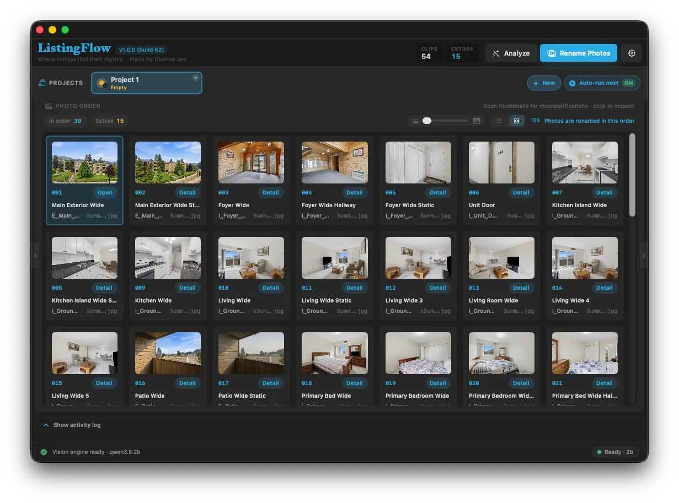Select the Patio Wide Static thumbnail
679x503 pixels.
pos(252,353)
